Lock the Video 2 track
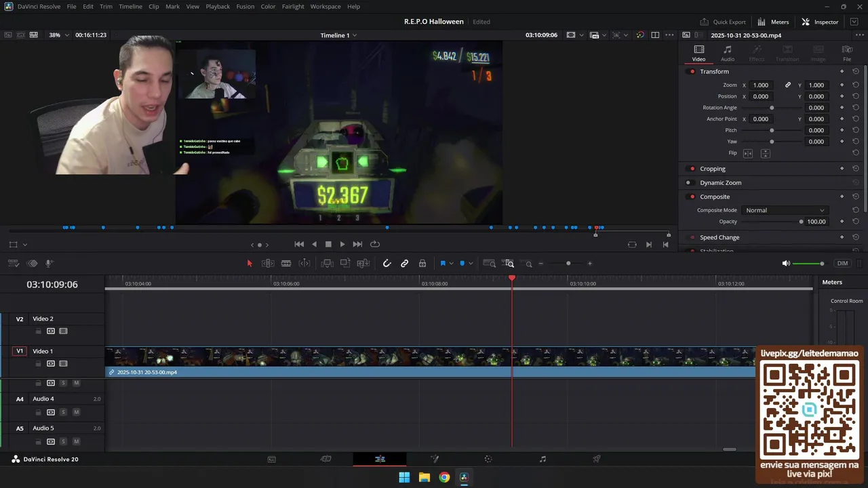868x488 pixels. (39, 331)
